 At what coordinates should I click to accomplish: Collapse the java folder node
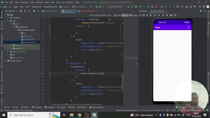point(8,21)
